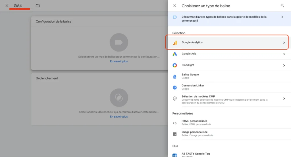The height and width of the screenshot is (157, 291).
Task: Open the community template gallery banner
Action: [x=229, y=19]
